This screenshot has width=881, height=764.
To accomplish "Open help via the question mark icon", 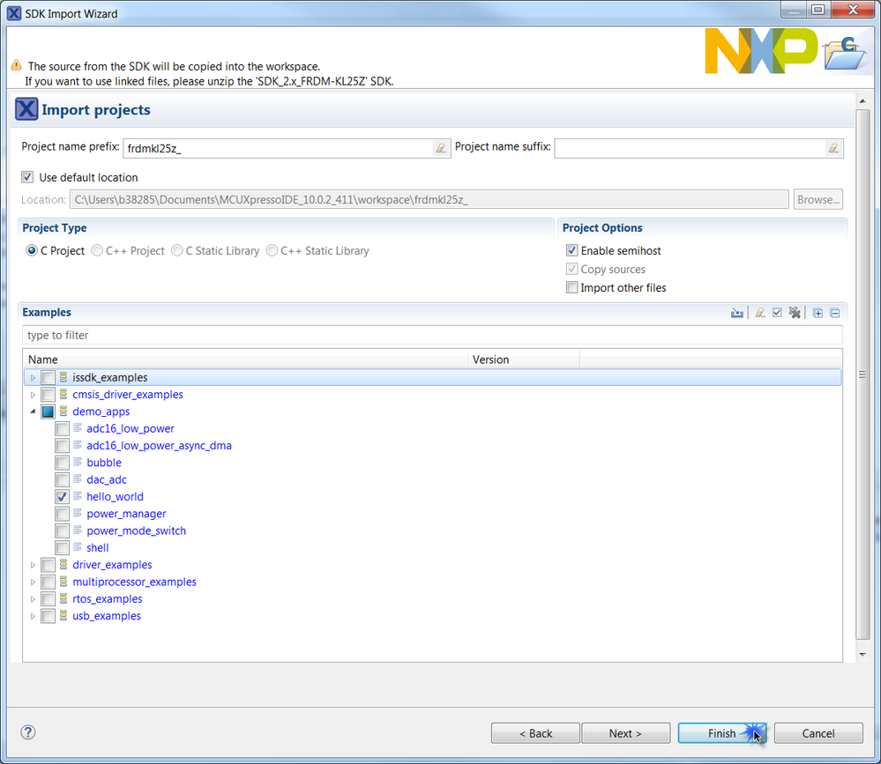I will pyautogui.click(x=28, y=732).
